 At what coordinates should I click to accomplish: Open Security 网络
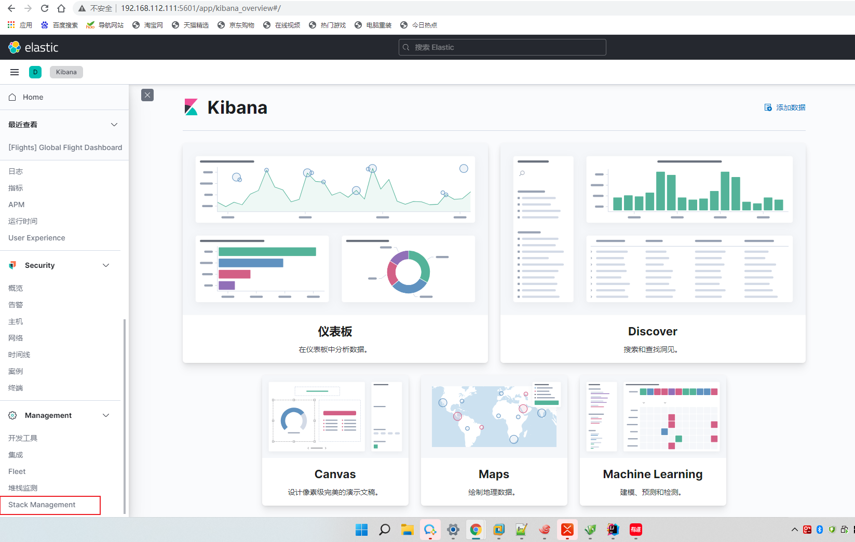point(16,338)
